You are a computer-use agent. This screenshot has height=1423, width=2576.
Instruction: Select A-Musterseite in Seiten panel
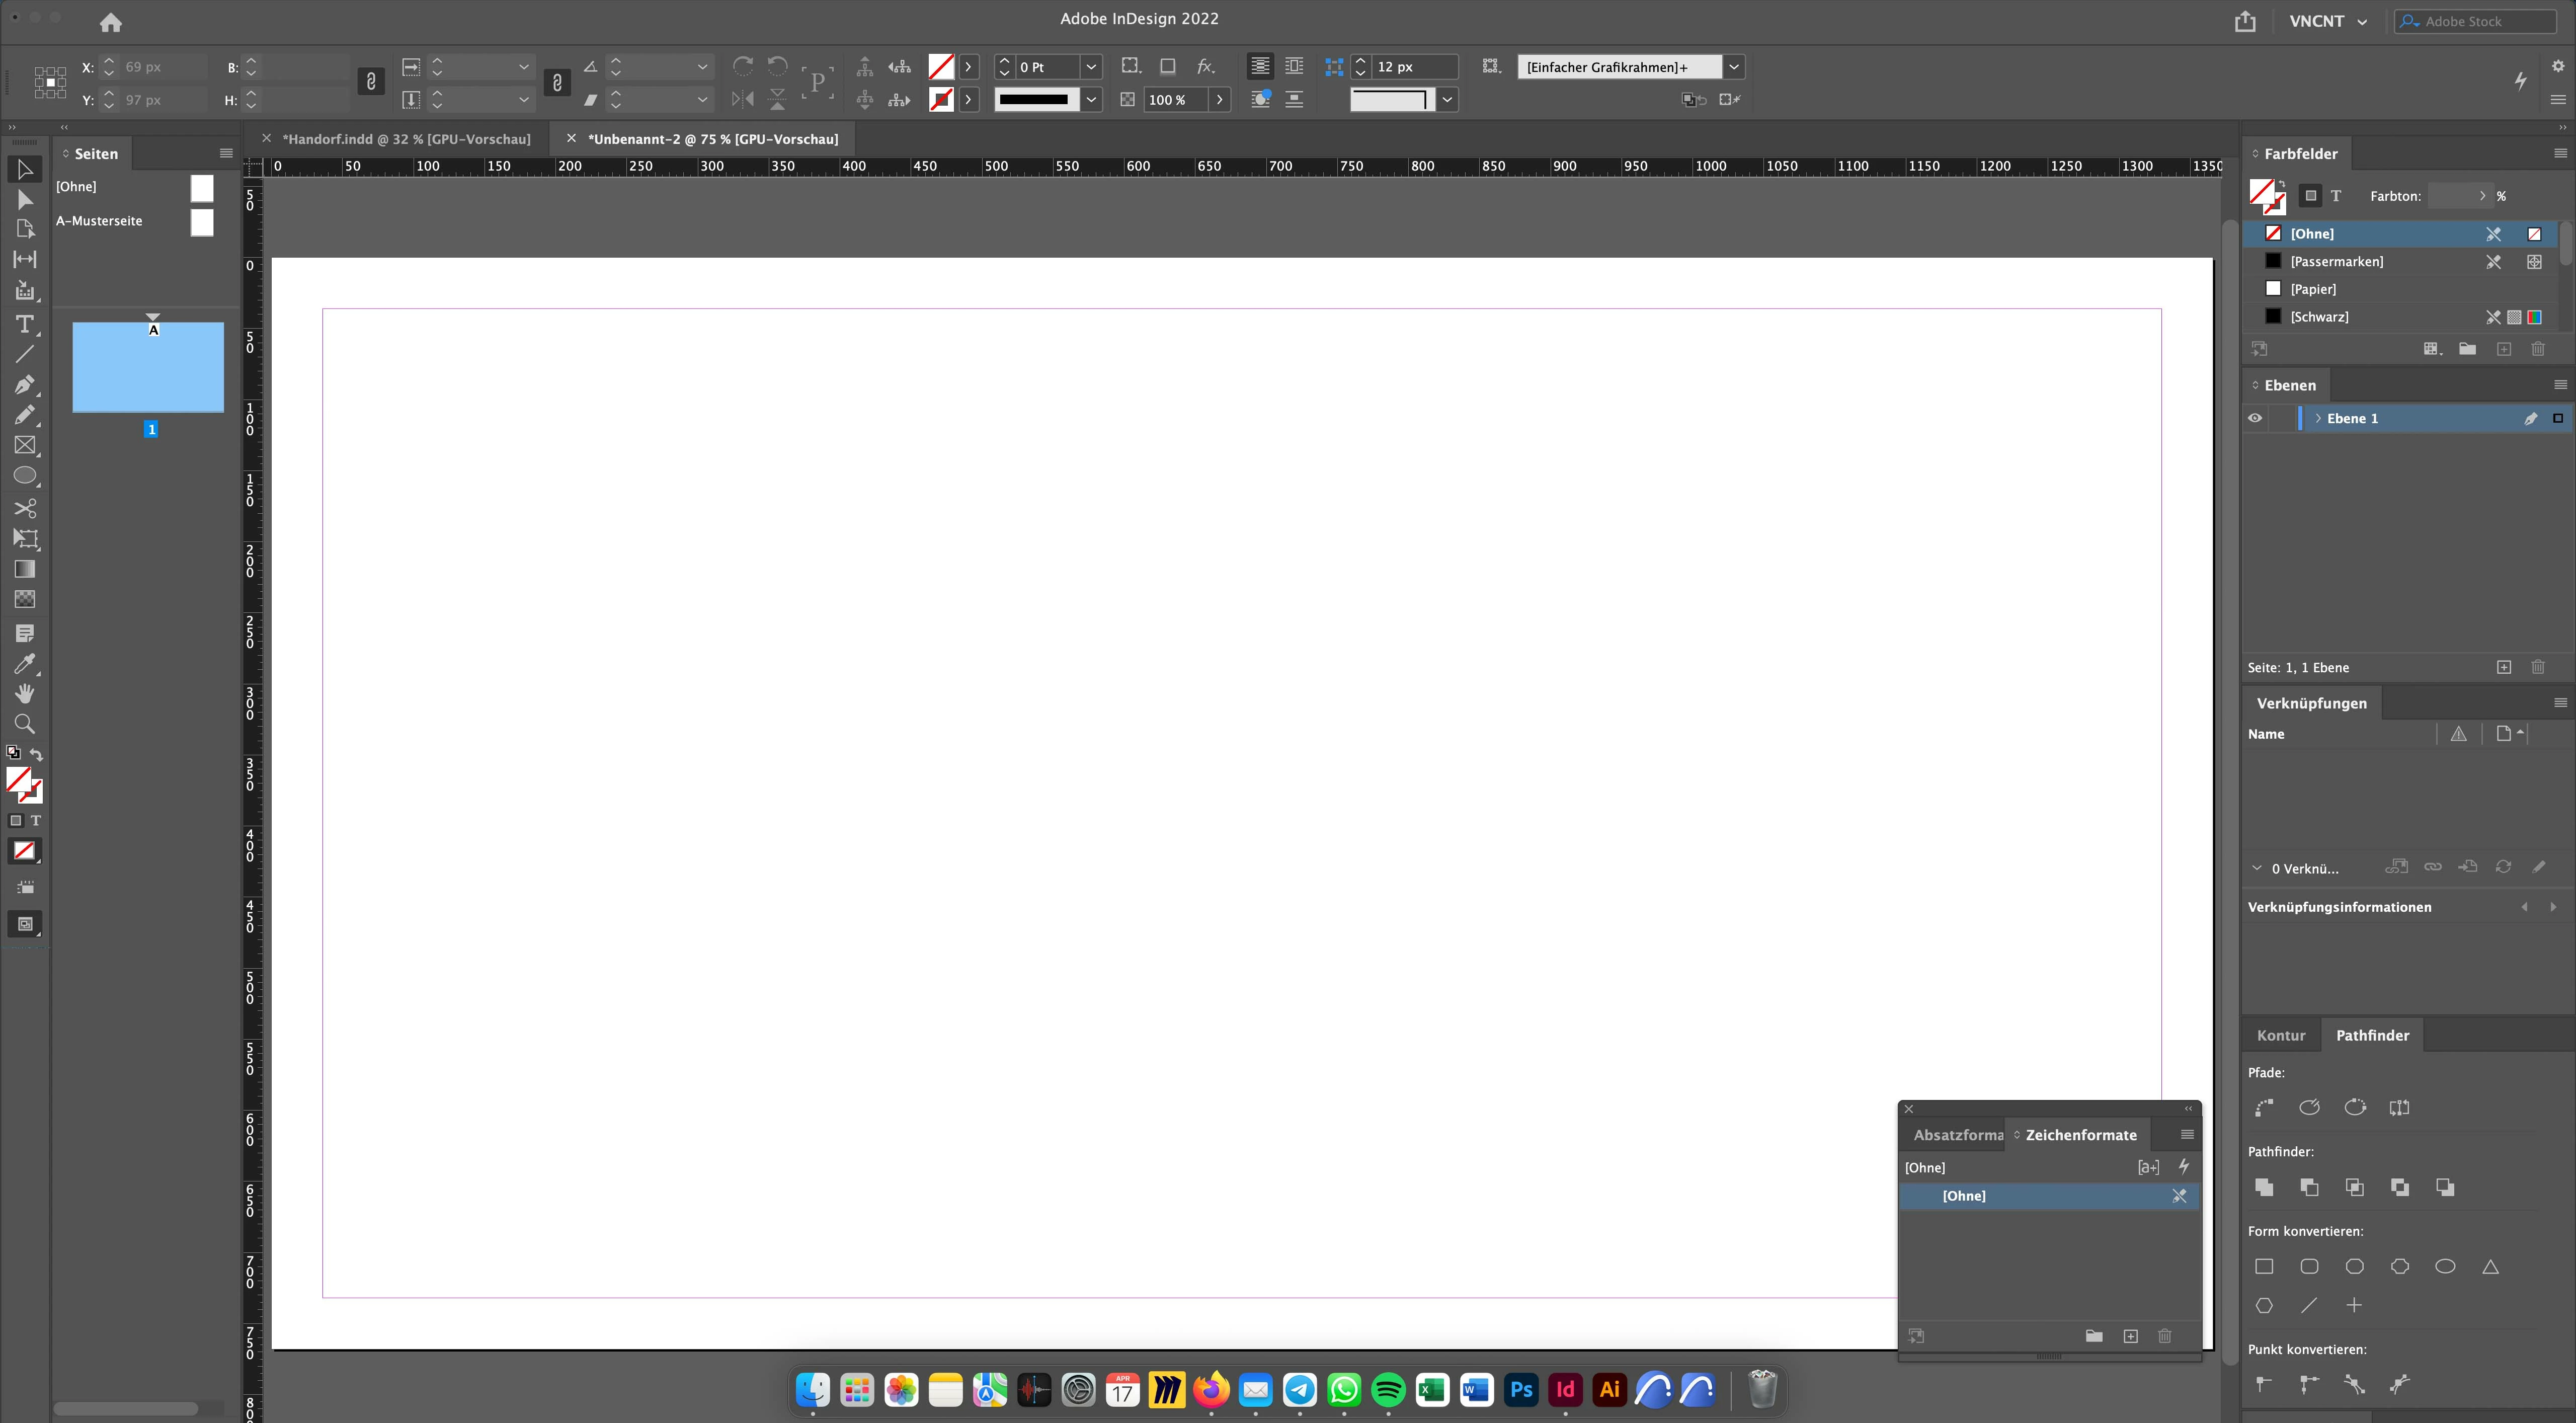pyautogui.click(x=99, y=221)
